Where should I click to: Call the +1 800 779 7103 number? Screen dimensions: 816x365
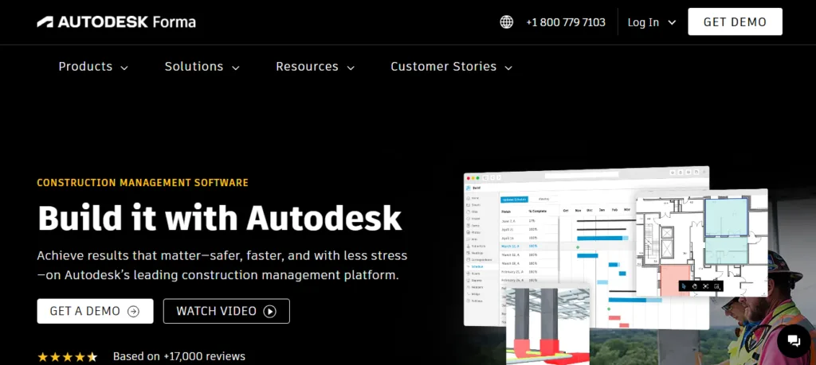pyautogui.click(x=566, y=22)
